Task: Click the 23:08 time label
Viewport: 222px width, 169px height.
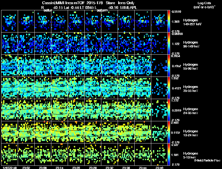Action: (43, 168)
